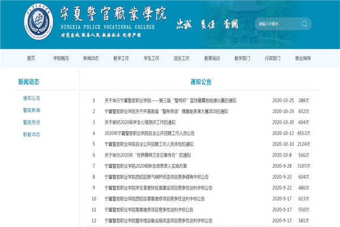This screenshot has width=340, height=227.
Task: Open 职教动态 from the sidebar
Action: point(32,134)
